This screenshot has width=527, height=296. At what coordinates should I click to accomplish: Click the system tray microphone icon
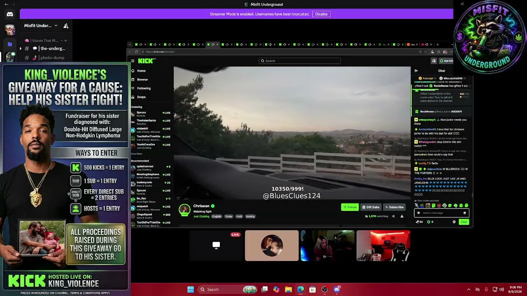486,289
